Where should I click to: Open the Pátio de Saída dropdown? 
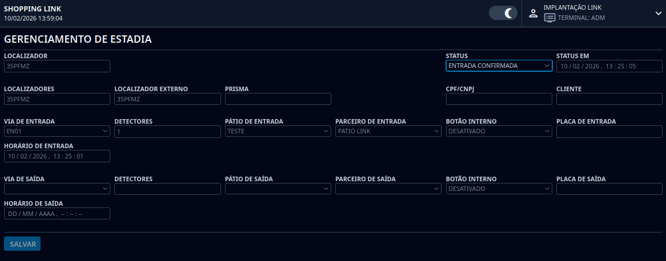pos(278,189)
